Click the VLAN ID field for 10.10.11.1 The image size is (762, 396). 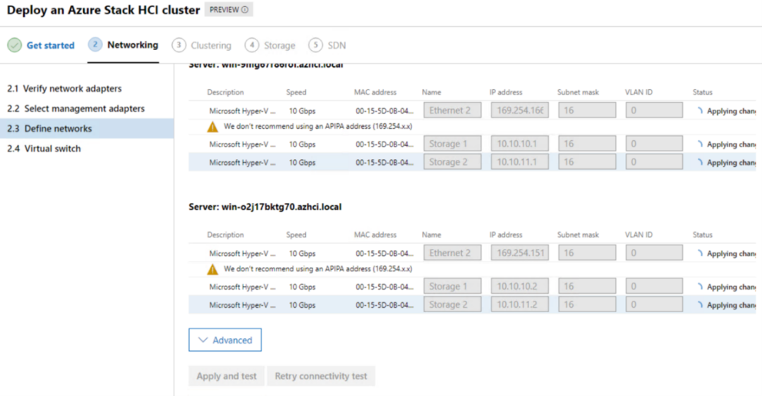tap(654, 162)
